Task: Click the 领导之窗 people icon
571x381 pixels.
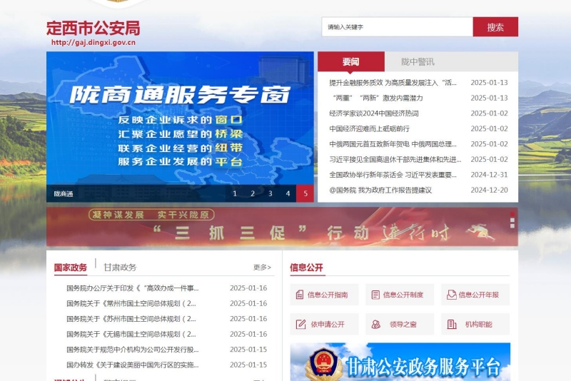Action: click(375, 324)
